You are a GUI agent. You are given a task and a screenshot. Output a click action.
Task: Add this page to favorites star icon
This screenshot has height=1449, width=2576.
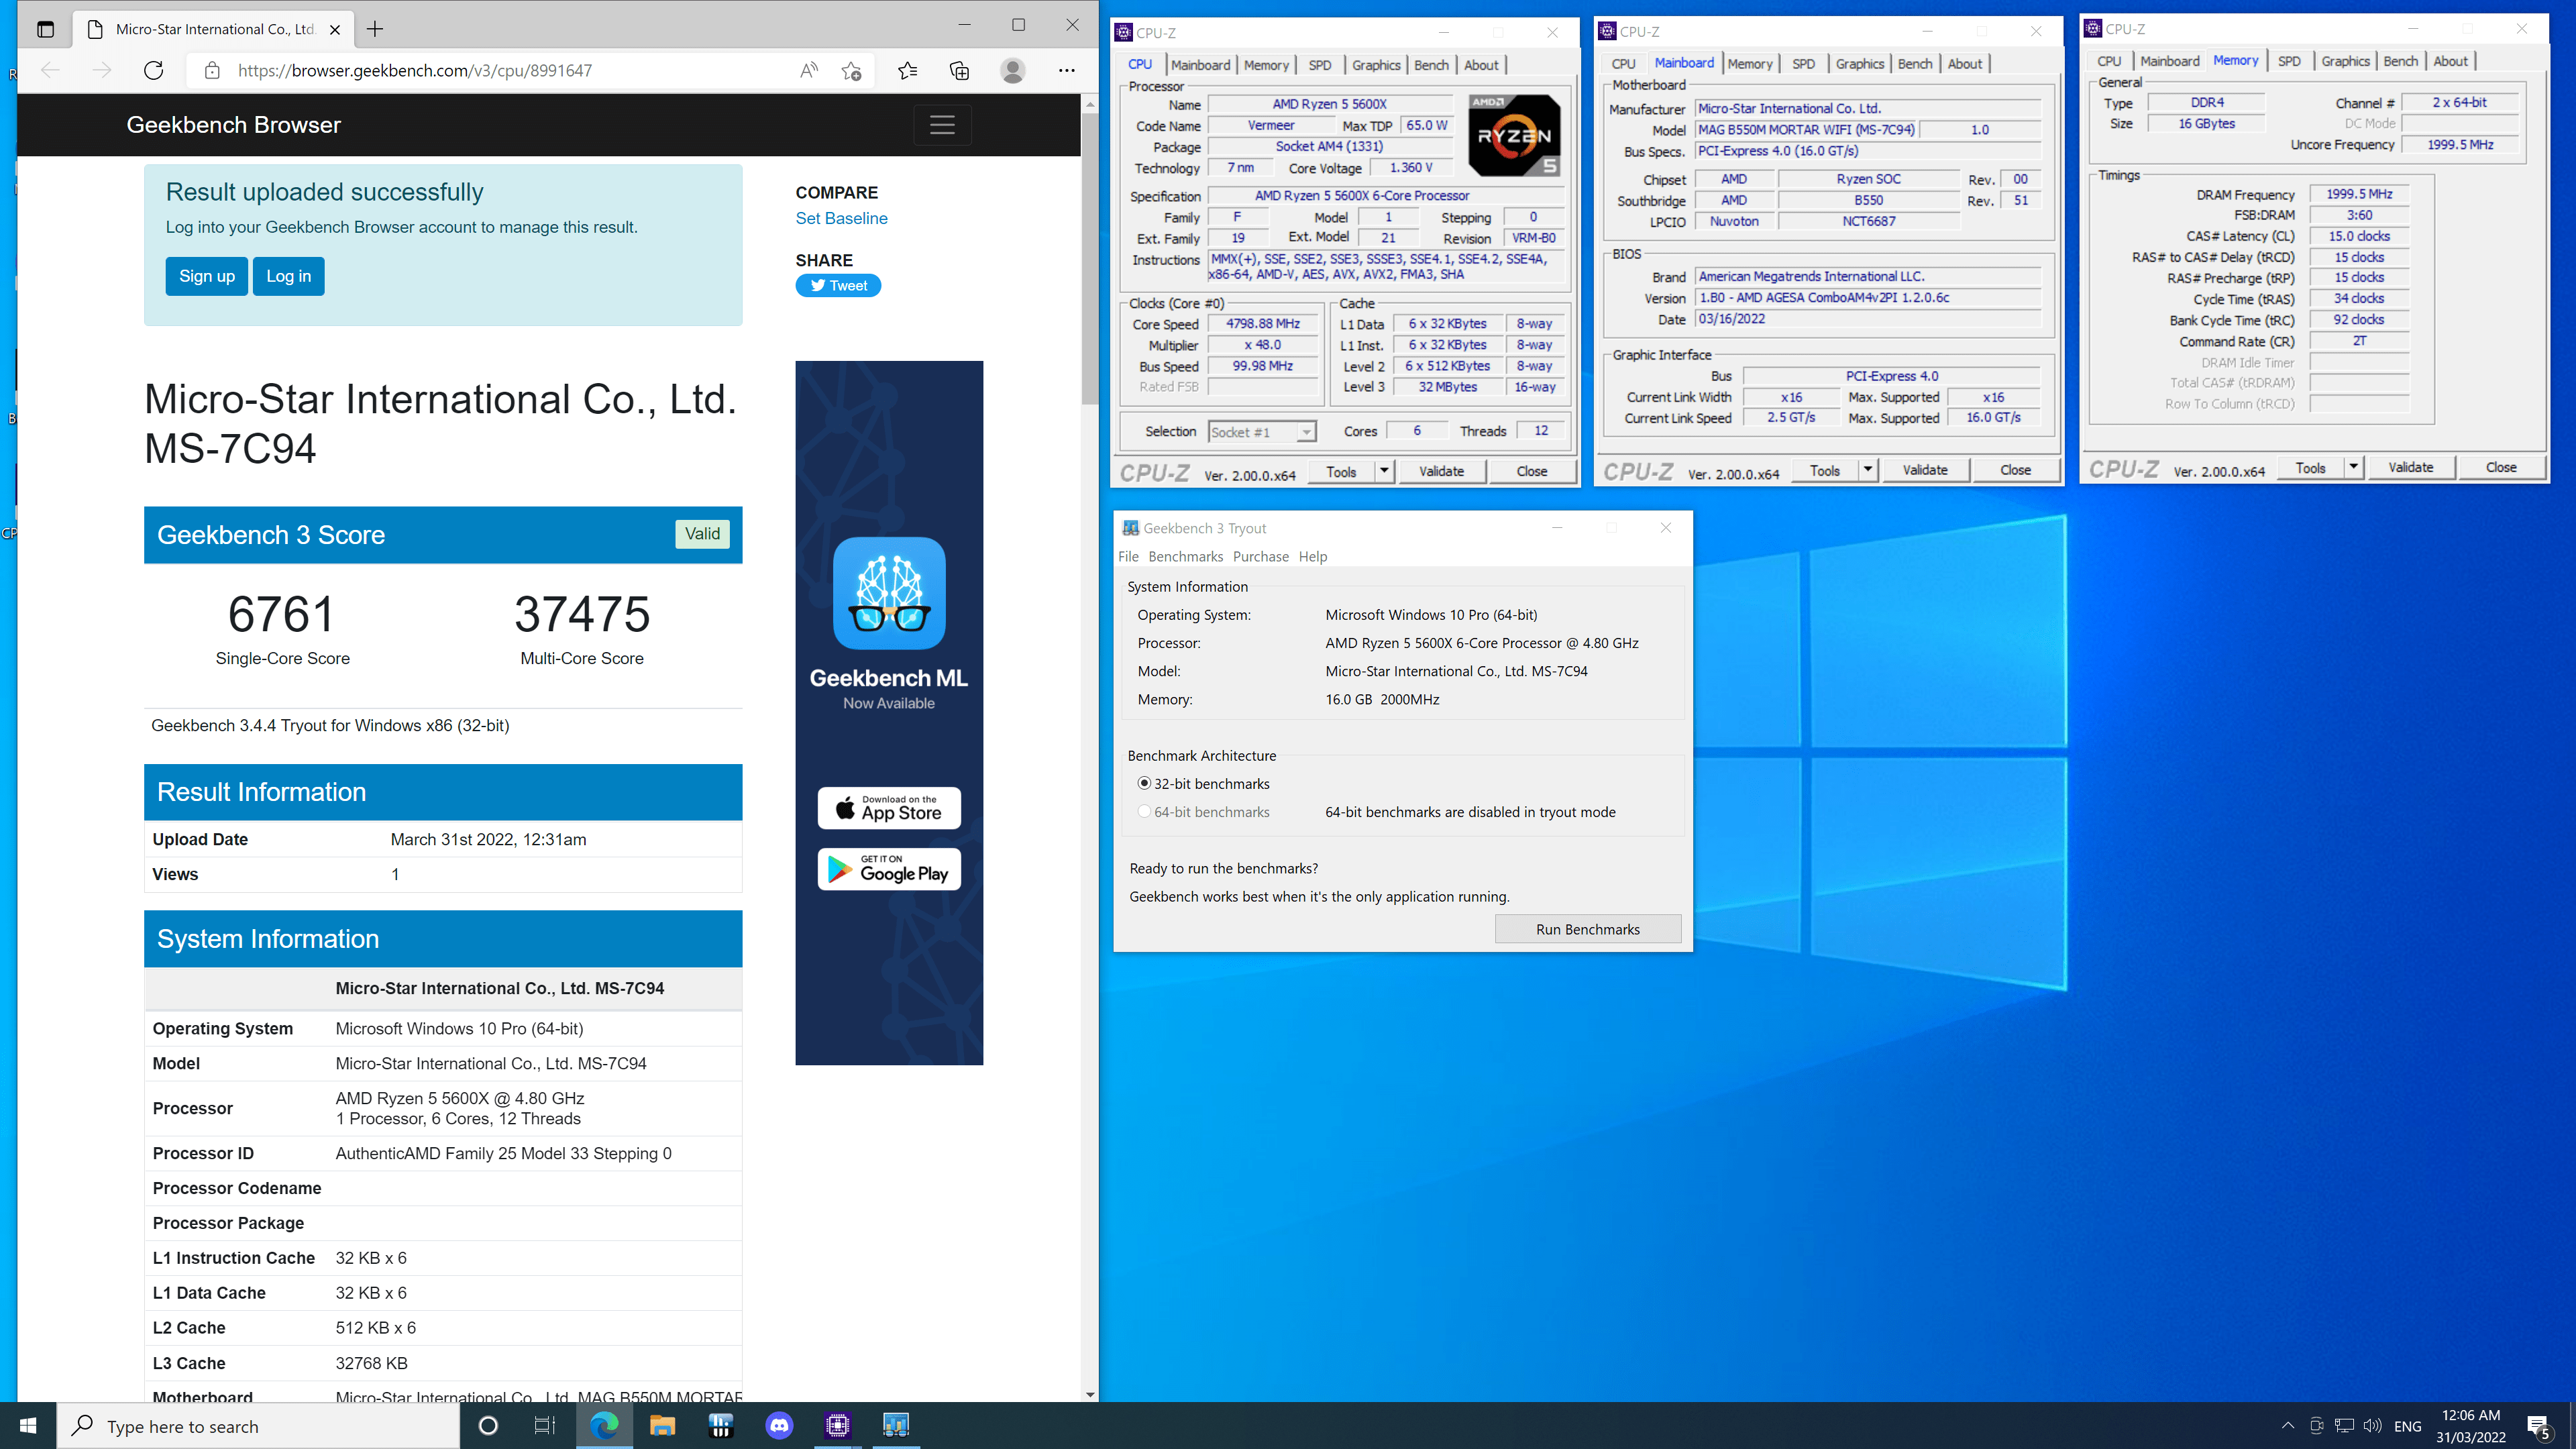pyautogui.click(x=851, y=70)
